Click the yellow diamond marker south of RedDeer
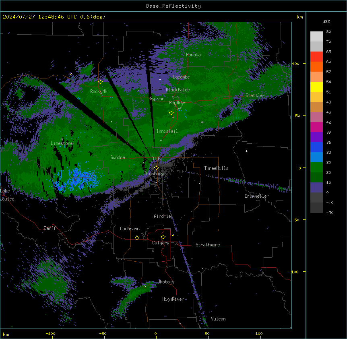347x339 pixels. (171, 113)
